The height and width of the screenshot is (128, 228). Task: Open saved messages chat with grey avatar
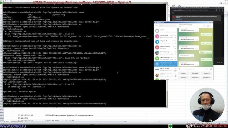166,31
